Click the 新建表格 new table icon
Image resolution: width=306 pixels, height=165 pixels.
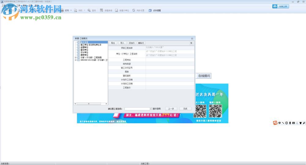pos(102,10)
